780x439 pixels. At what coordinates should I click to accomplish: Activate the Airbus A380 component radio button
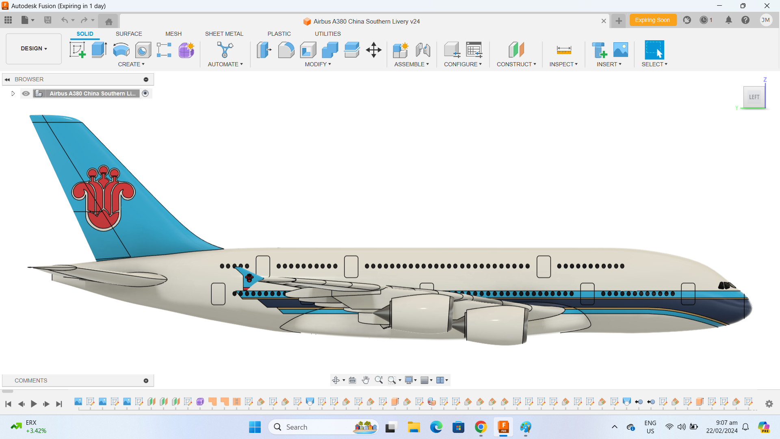coord(145,93)
